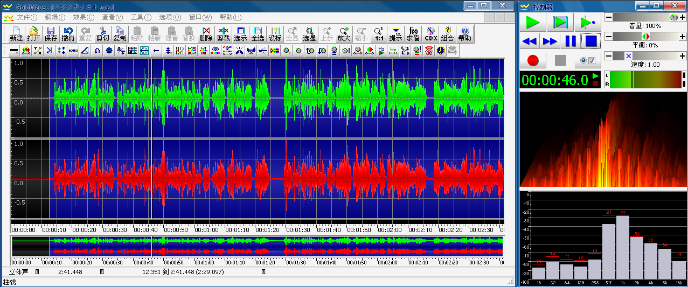
Task: Pause playback with the blue pause button
Action: pos(571,41)
